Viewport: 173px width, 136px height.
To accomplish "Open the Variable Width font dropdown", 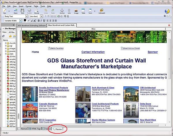I will pyautogui.click(x=20, y=21).
